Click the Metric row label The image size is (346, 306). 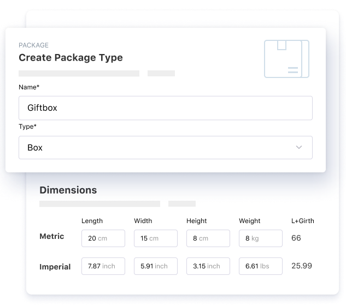(52, 236)
